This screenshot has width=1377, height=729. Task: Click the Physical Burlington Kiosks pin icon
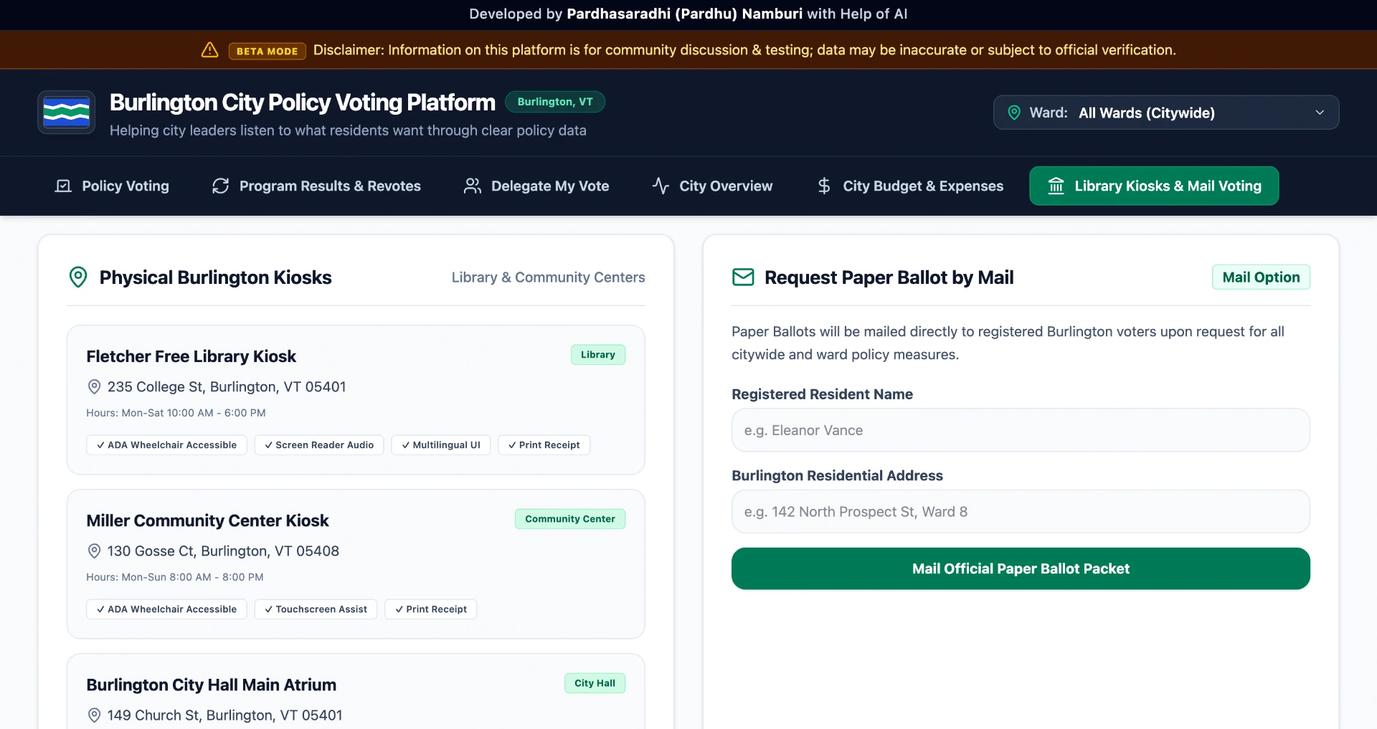pos(78,277)
